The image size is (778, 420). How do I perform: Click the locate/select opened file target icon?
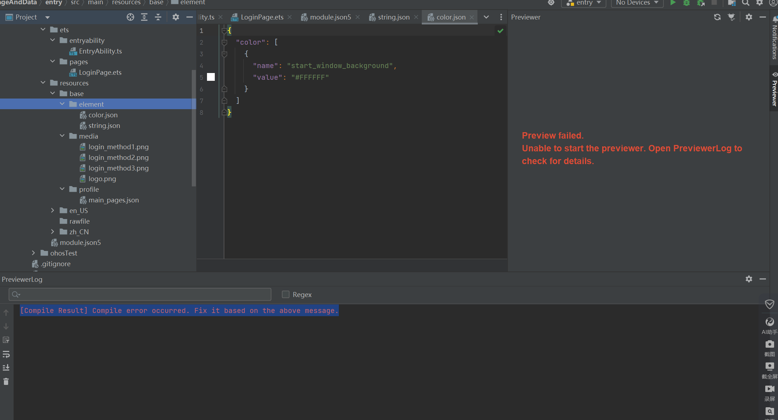(x=130, y=17)
